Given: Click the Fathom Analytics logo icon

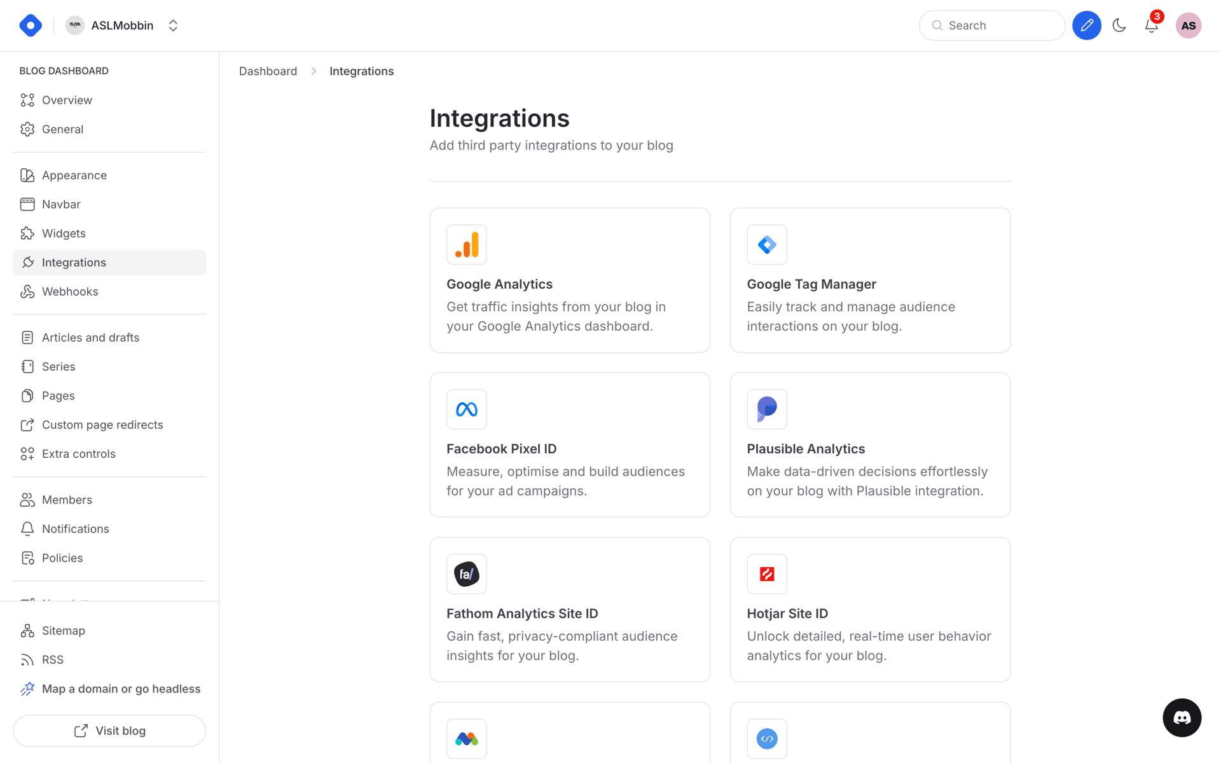Looking at the screenshot, I should pyautogui.click(x=467, y=574).
